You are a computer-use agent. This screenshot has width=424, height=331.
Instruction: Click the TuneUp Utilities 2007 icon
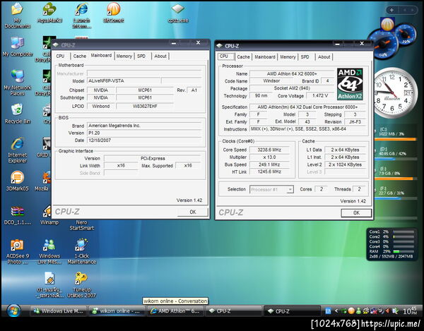81,285
